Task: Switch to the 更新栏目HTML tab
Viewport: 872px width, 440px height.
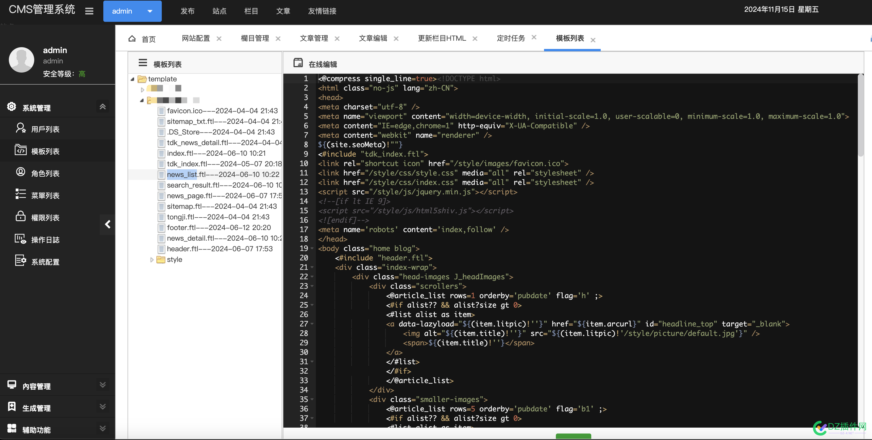Action: 442,38
